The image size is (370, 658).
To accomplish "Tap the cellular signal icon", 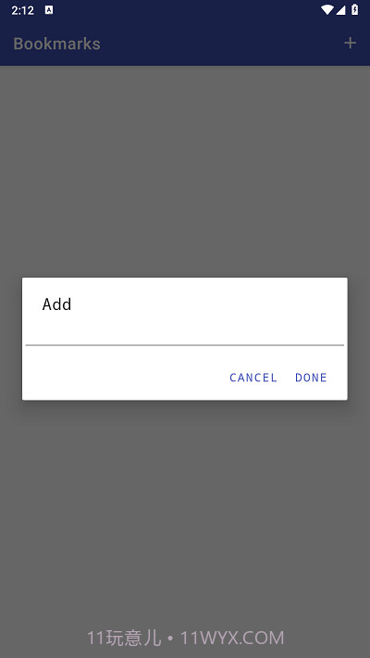I will coord(340,10).
